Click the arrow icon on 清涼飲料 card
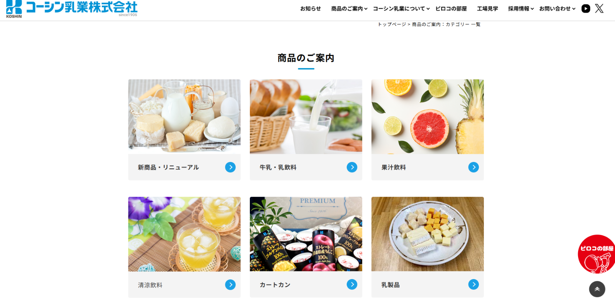The height and width of the screenshot is (299, 615). tap(230, 285)
